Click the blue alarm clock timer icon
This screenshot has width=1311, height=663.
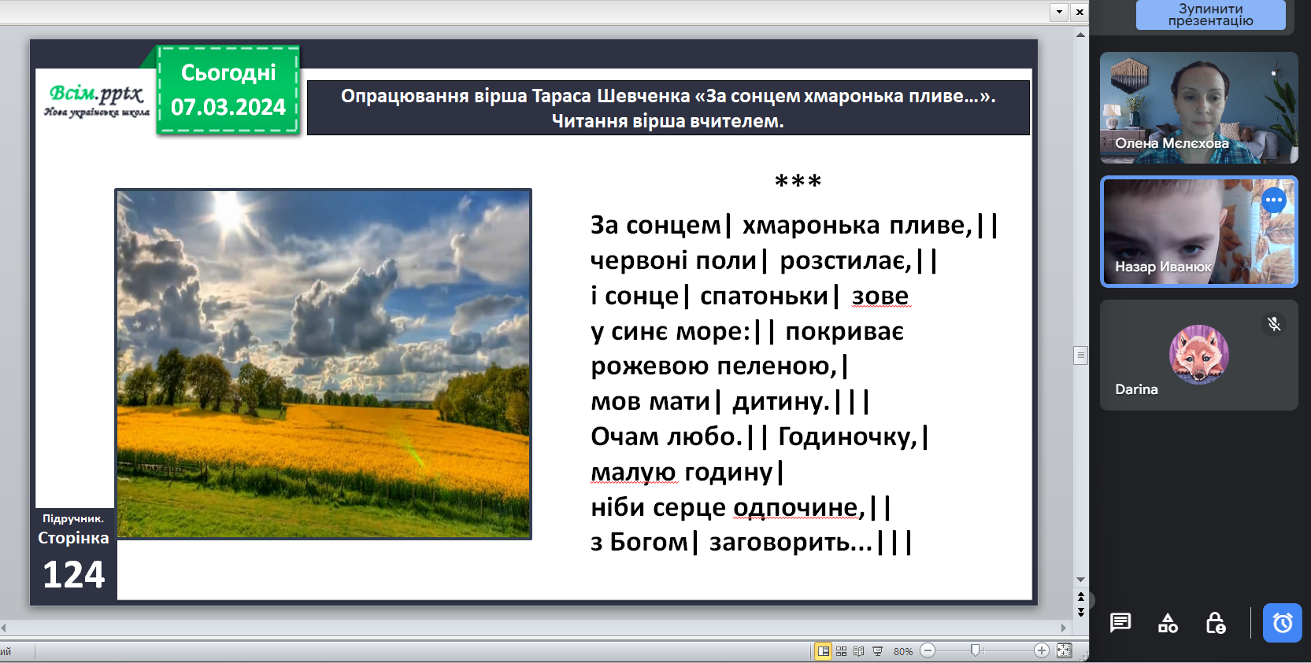pyautogui.click(x=1282, y=623)
